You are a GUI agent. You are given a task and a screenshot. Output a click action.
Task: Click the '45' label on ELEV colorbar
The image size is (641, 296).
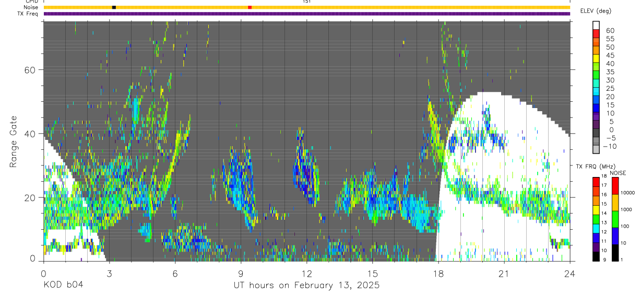pyautogui.click(x=610, y=55)
